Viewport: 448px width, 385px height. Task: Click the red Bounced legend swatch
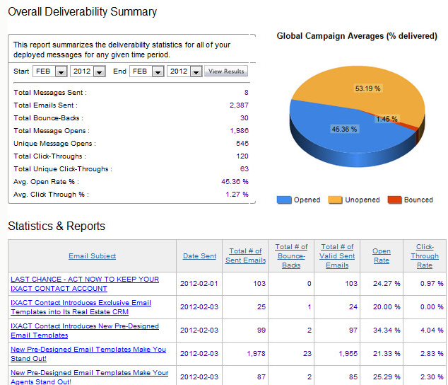[395, 200]
